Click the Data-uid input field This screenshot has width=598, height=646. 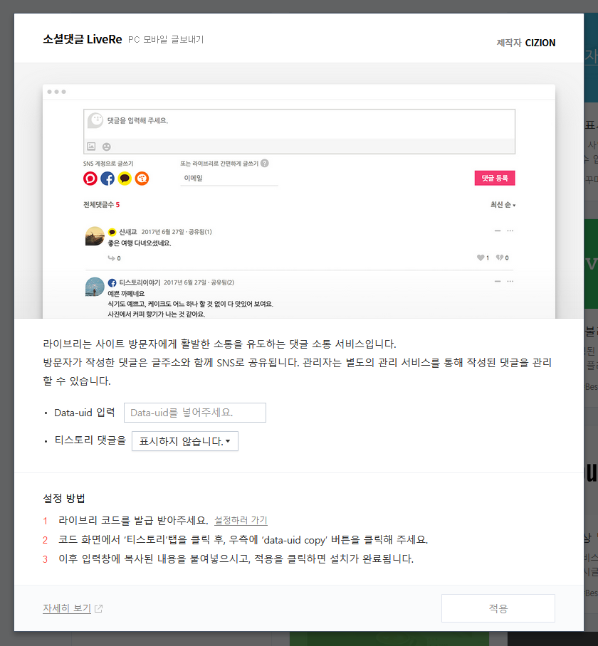pyautogui.click(x=195, y=413)
